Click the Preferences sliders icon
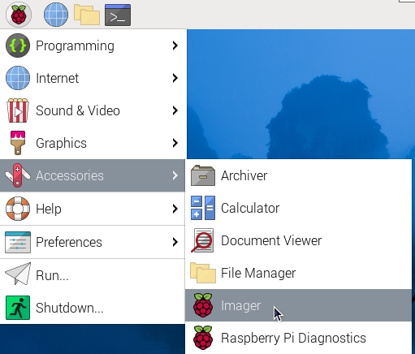 [x=18, y=242]
